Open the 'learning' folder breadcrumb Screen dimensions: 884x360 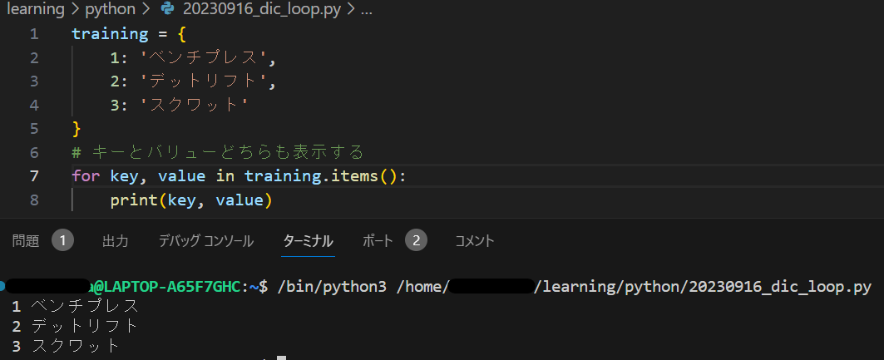[x=35, y=10]
